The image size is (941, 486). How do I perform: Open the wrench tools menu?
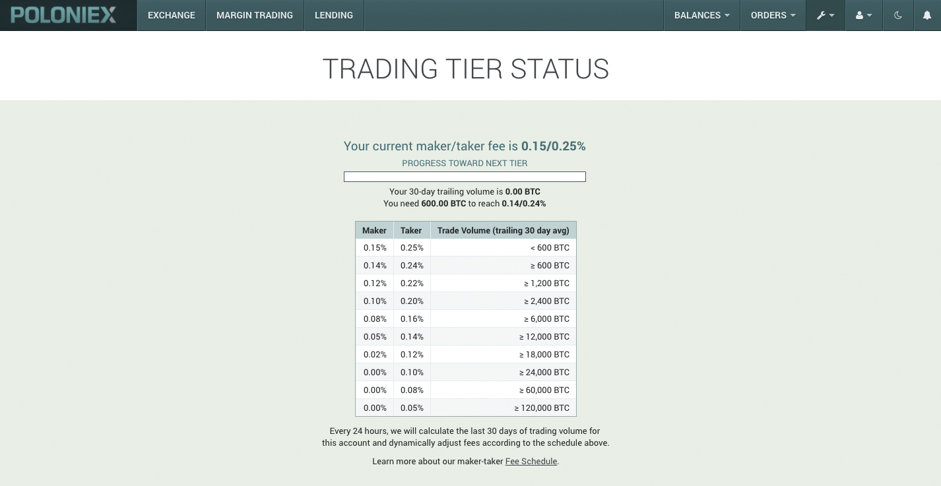[826, 15]
